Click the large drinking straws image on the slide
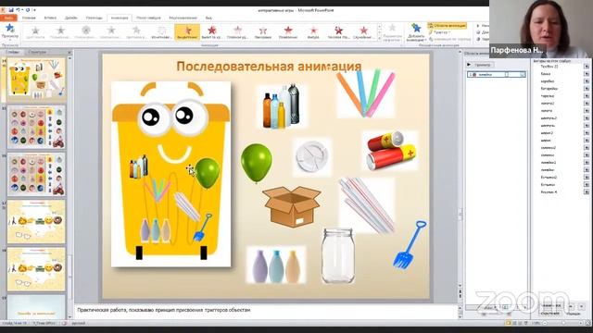This screenshot has width=593, height=333. click(367, 205)
